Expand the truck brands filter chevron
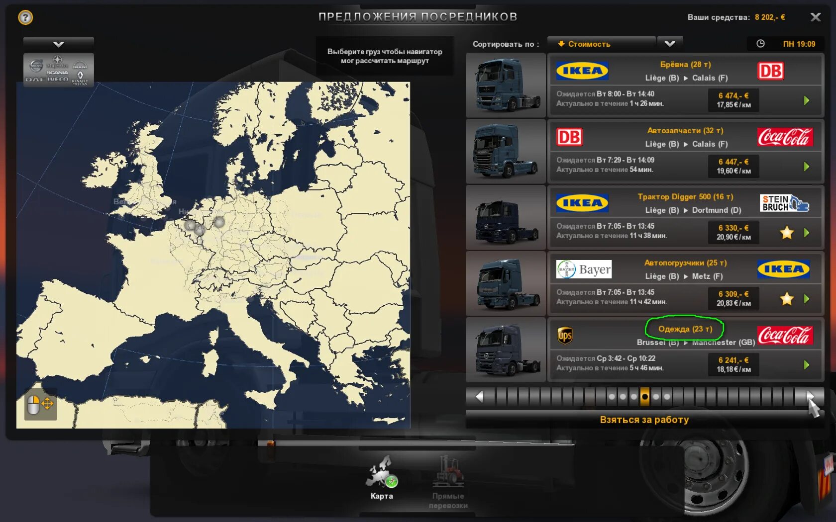Screen dimensions: 836x522 click(59, 44)
